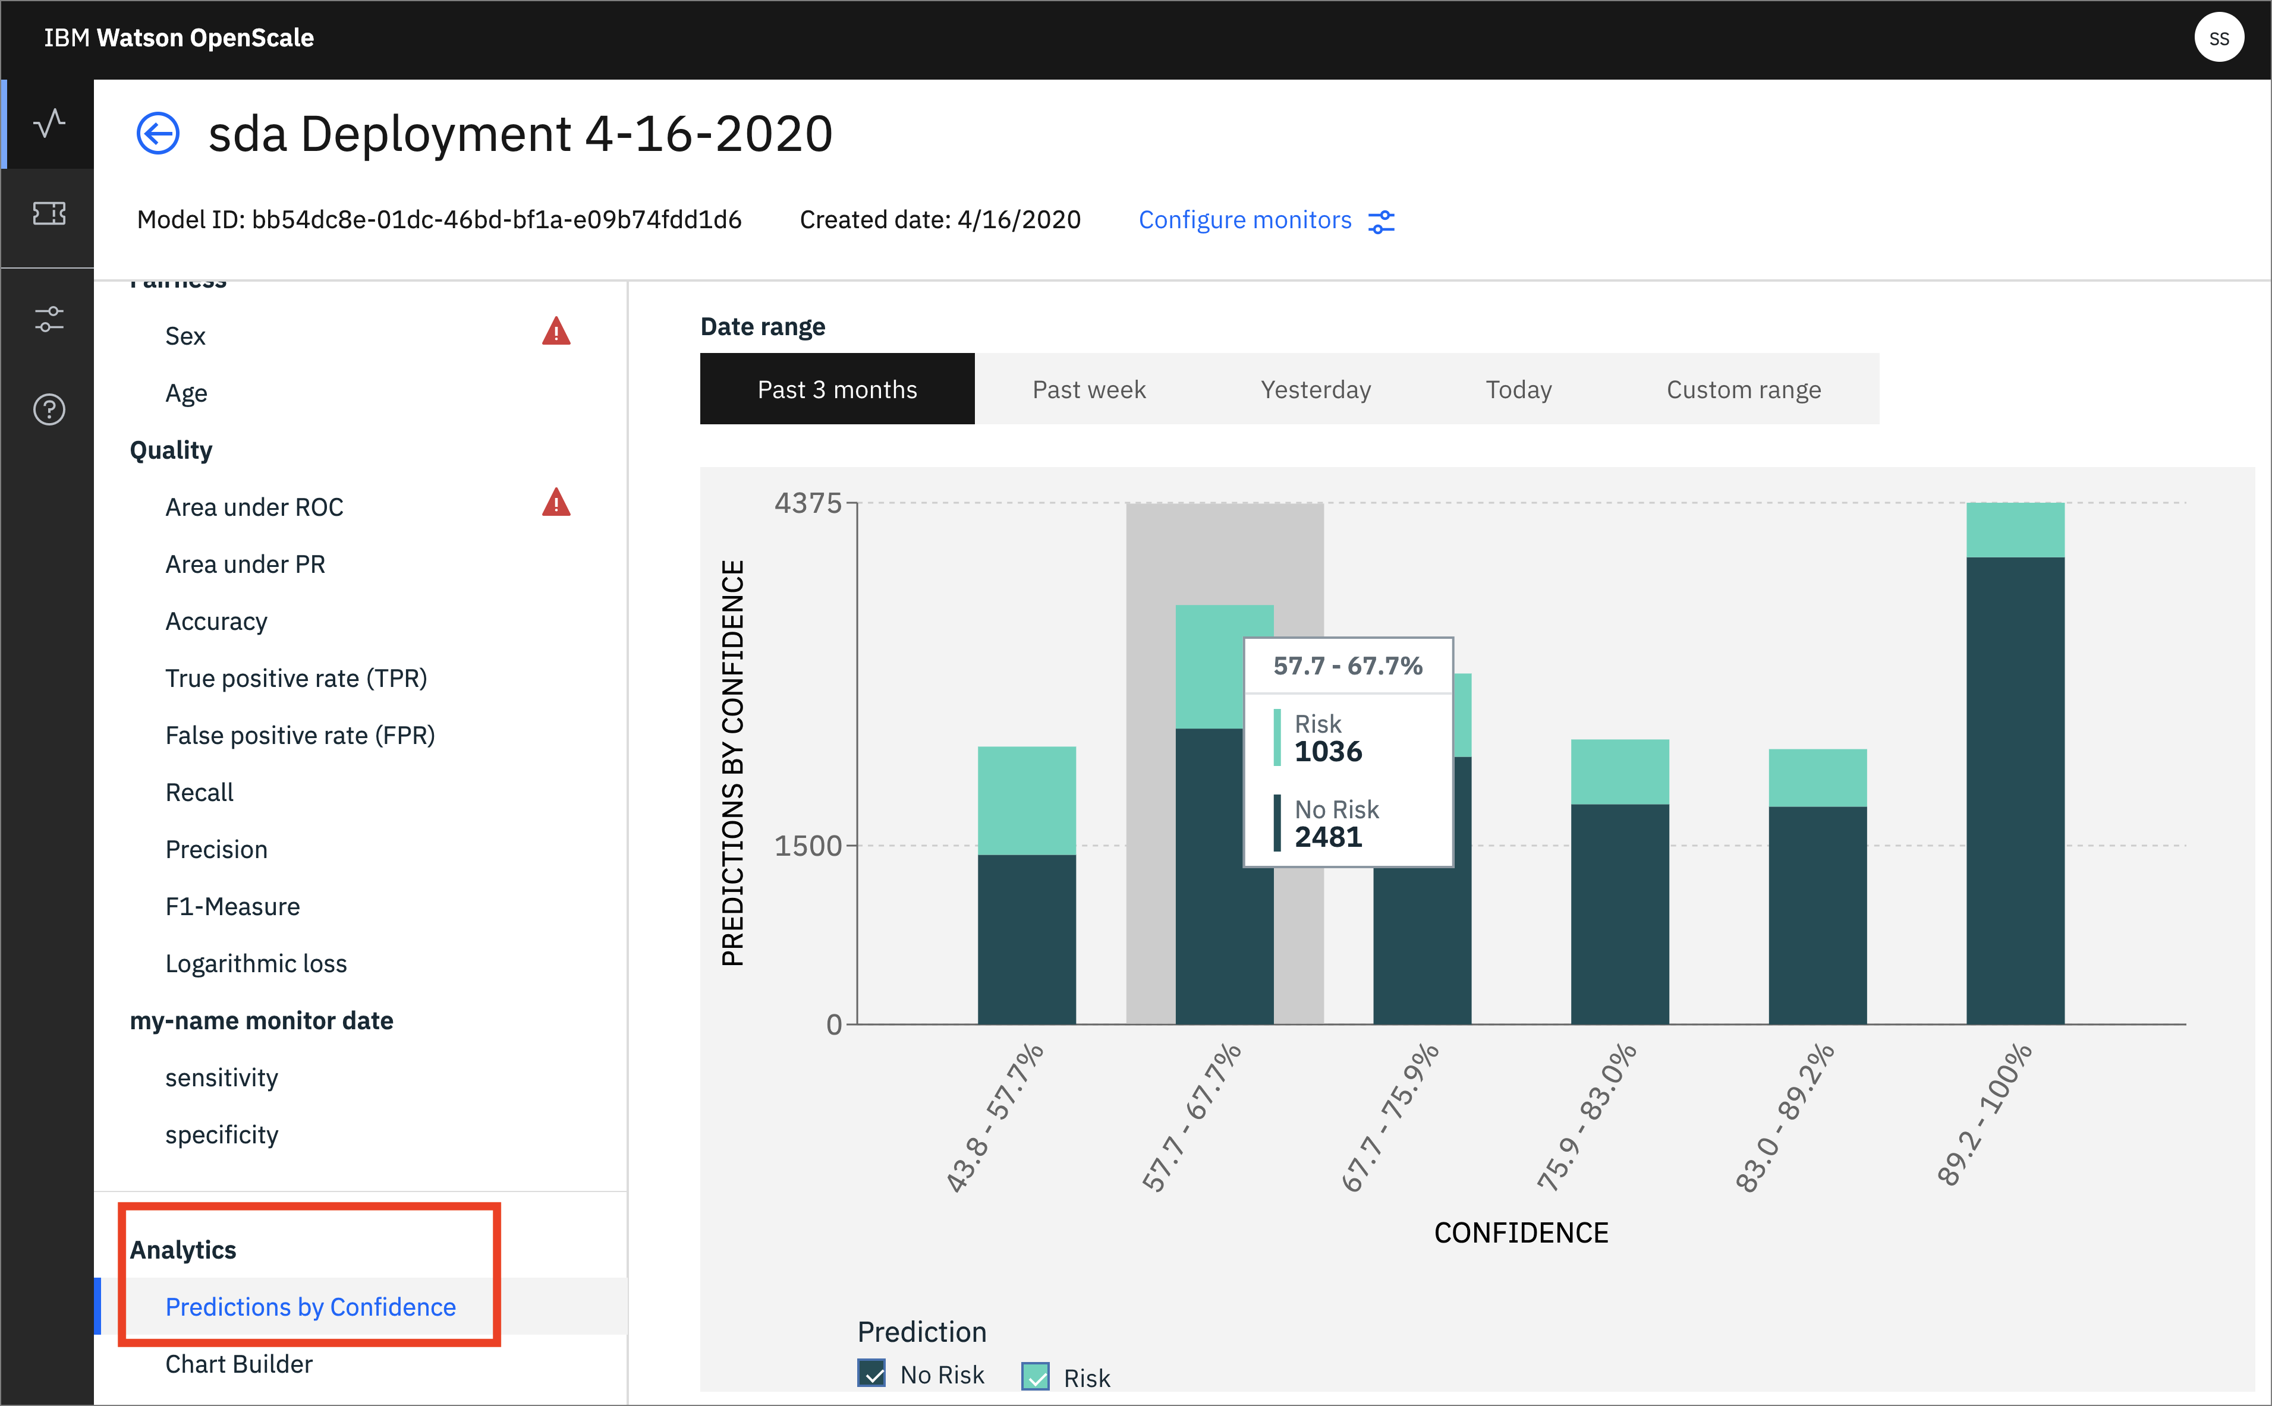Open Chart Builder in Analytics
Image resolution: width=2272 pixels, height=1406 pixels.
click(x=239, y=1363)
